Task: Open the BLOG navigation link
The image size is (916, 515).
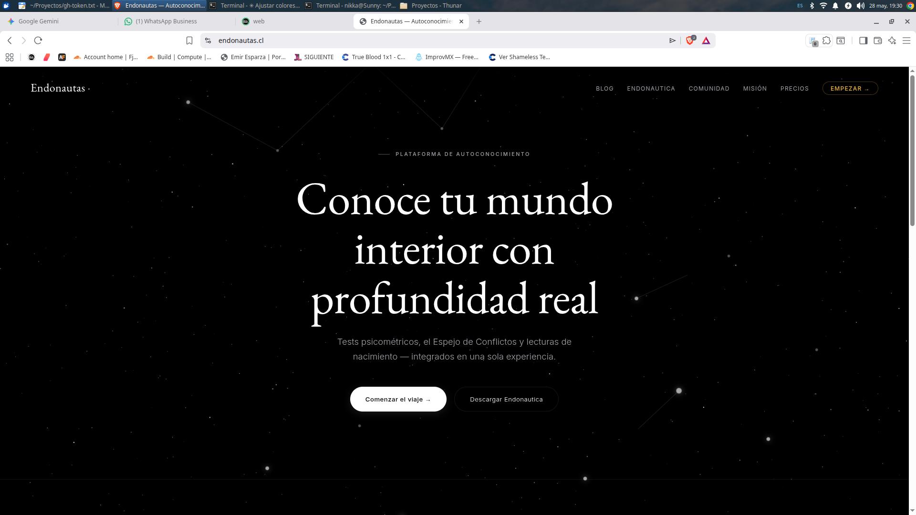Action: click(604, 89)
